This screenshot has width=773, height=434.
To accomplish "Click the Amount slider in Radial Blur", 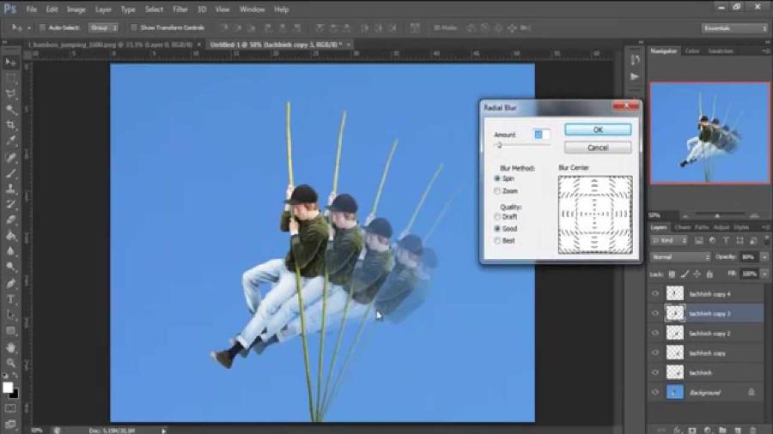I will coord(499,146).
